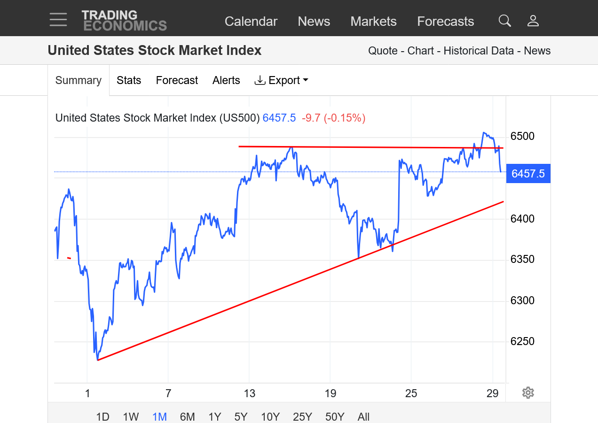Open the hamburger navigation menu

point(58,20)
